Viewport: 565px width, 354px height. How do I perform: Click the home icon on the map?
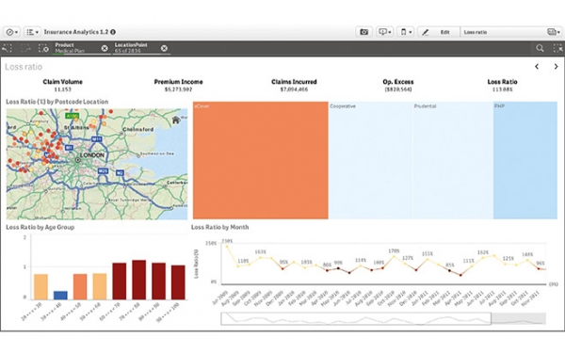pyautogui.click(x=176, y=120)
